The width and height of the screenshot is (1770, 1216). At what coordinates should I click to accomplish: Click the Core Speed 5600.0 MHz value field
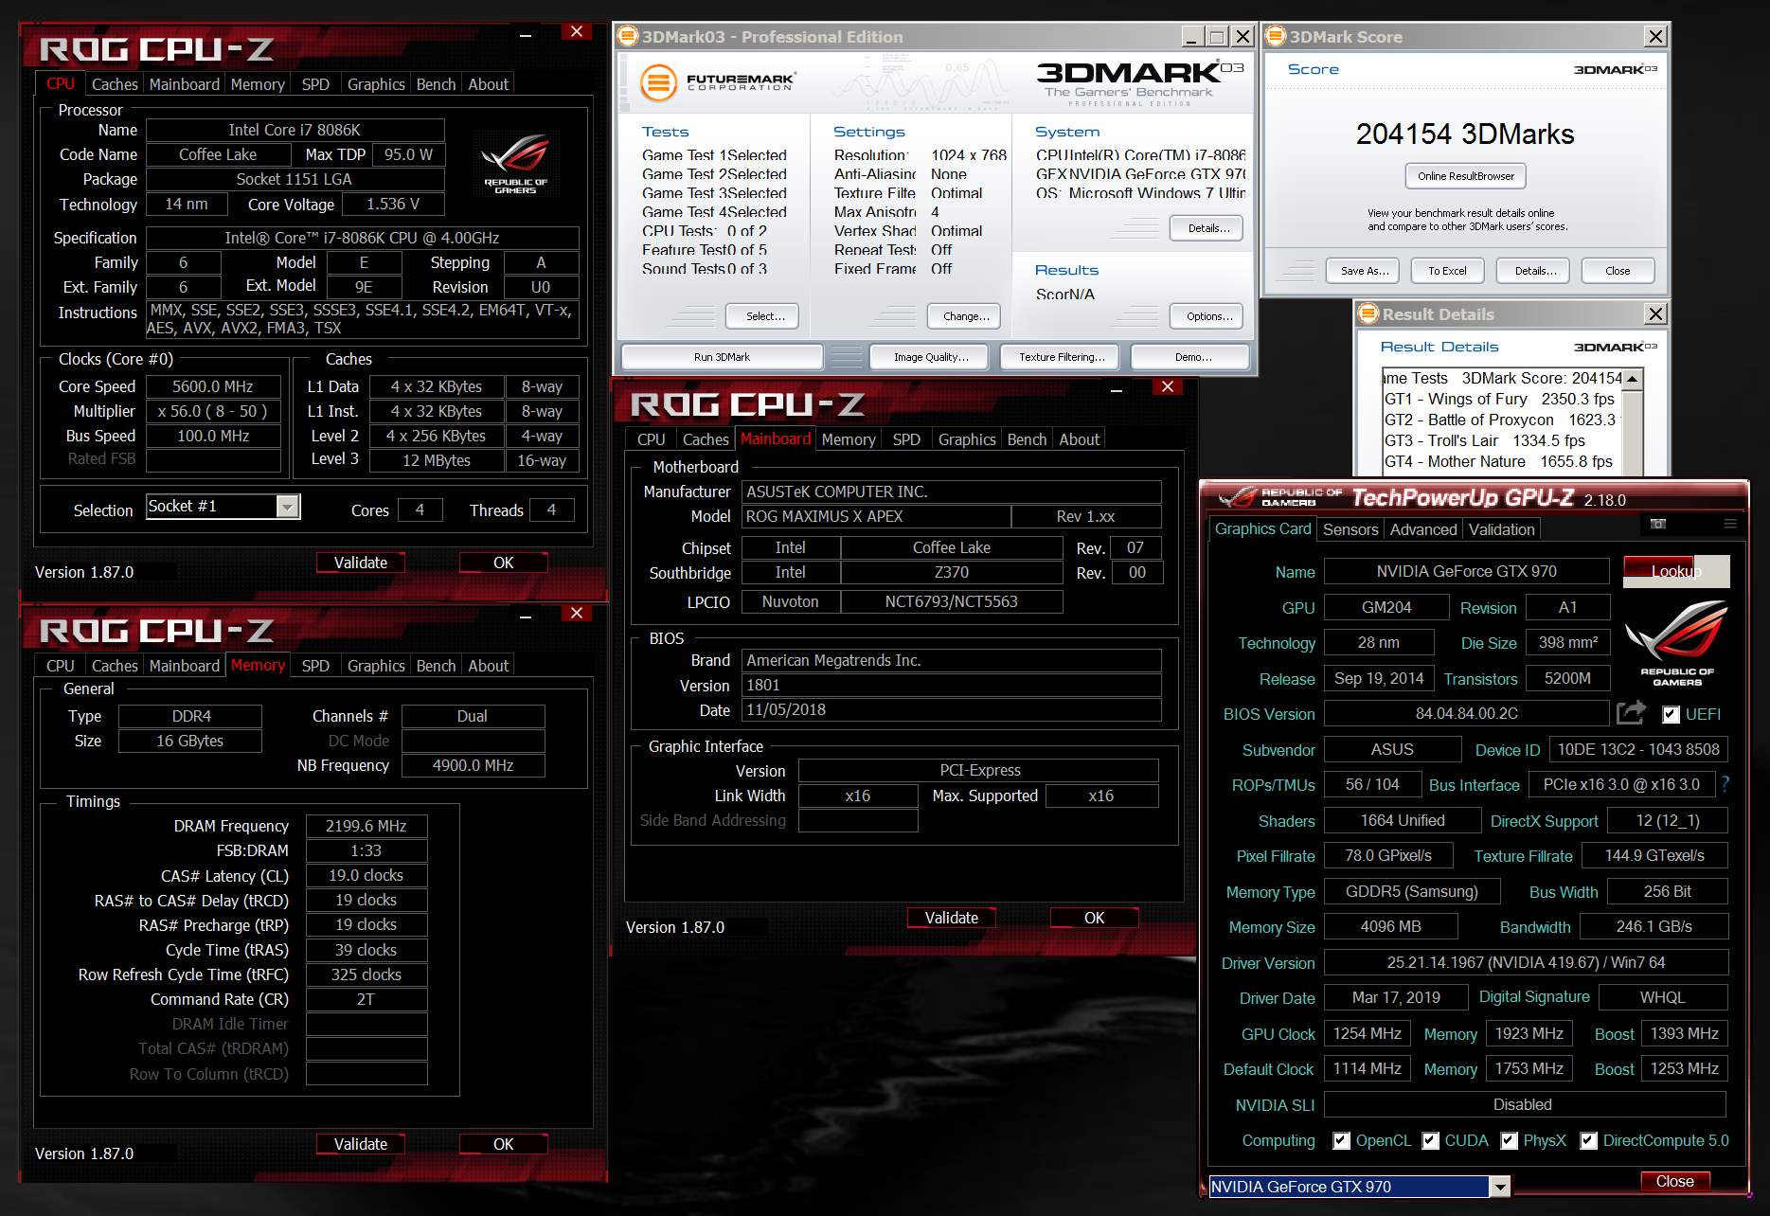(212, 386)
